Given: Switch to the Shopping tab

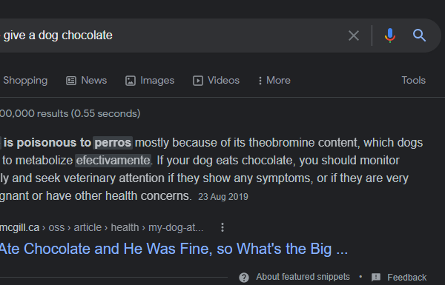Looking at the screenshot, I should (x=25, y=81).
